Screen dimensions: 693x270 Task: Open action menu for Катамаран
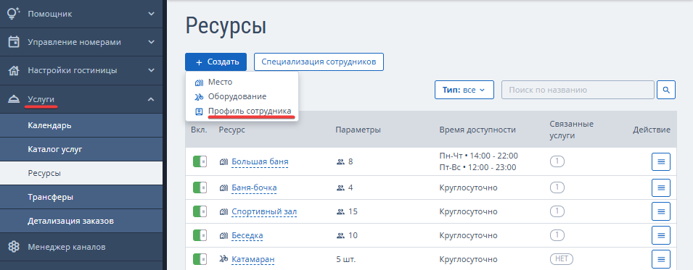coord(661,259)
